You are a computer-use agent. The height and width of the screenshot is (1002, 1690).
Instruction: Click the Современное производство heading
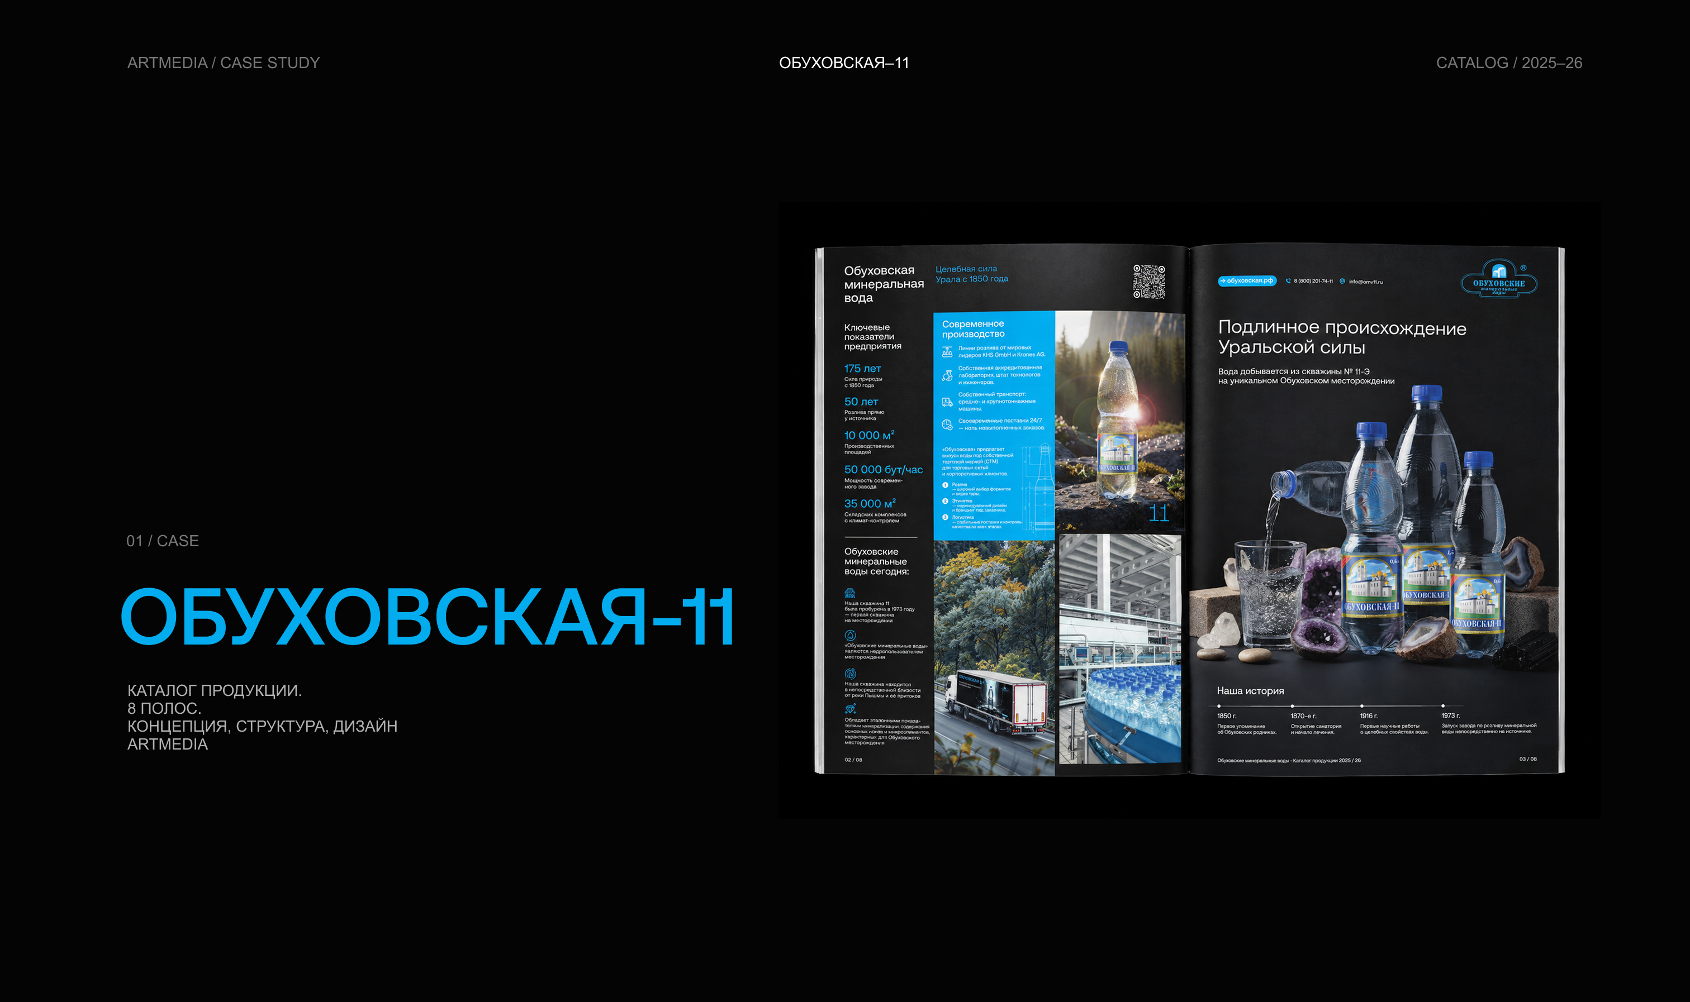tap(974, 329)
